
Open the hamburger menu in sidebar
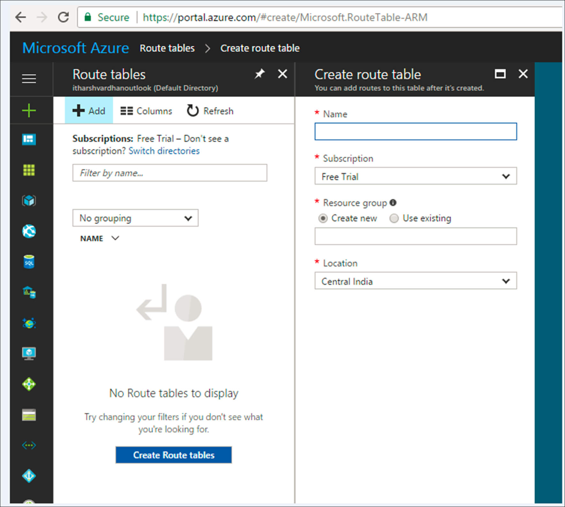tap(29, 78)
